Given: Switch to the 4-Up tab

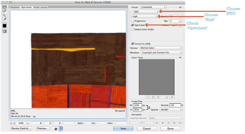Looking at the screenshot, I should pos(44,7).
